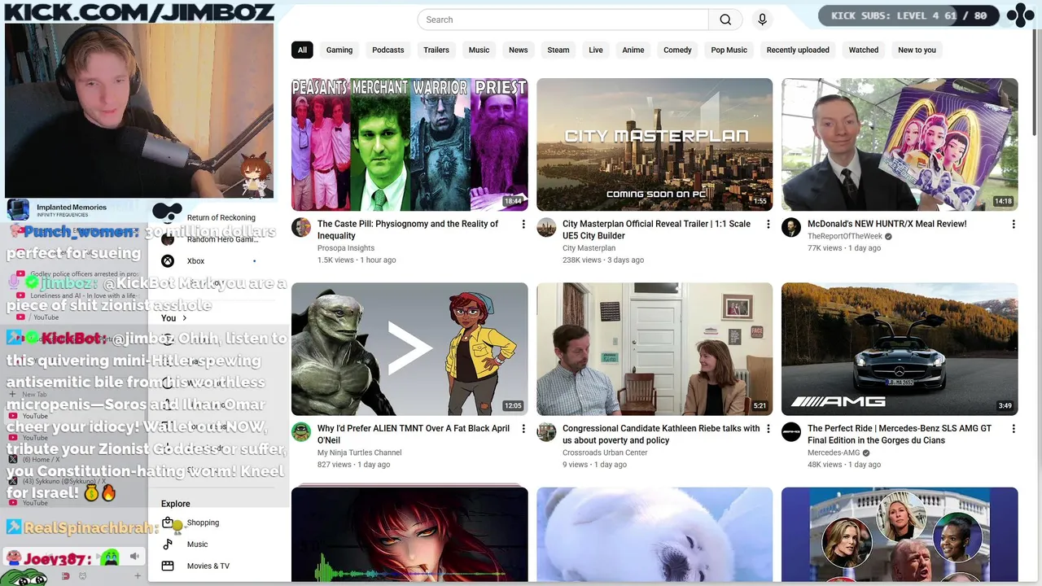Open McDonald's NEW HUNTR/X Meal Review title

pos(887,224)
